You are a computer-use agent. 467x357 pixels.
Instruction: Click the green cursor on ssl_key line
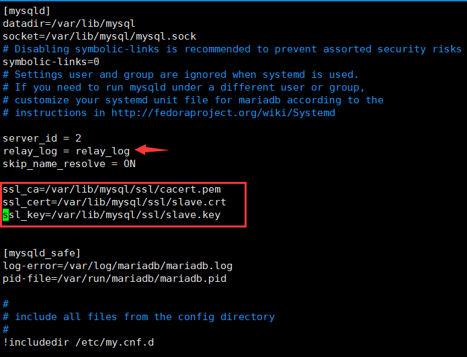(x=5, y=215)
